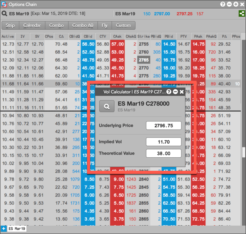246x234 pixels.
Task: Click the vertical scrollbar thumb on right edge
Action: pyautogui.click(x=244, y=152)
